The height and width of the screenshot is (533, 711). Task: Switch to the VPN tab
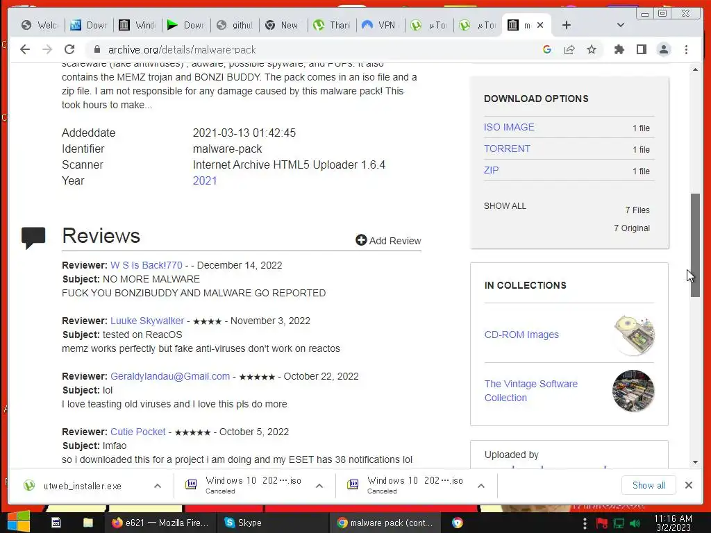tap(381, 26)
